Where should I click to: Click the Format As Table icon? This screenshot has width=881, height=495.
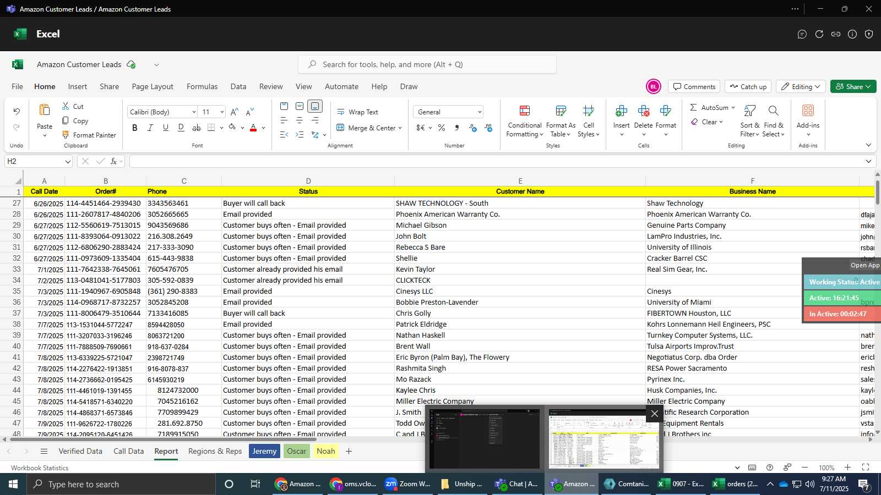coord(561,111)
